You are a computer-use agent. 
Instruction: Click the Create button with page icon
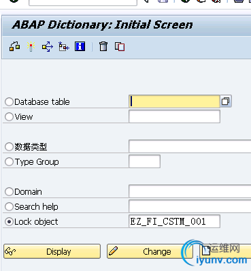pyautogui.click(x=225, y=251)
